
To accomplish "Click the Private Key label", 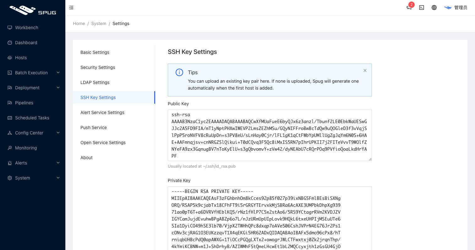I will pos(179,180).
